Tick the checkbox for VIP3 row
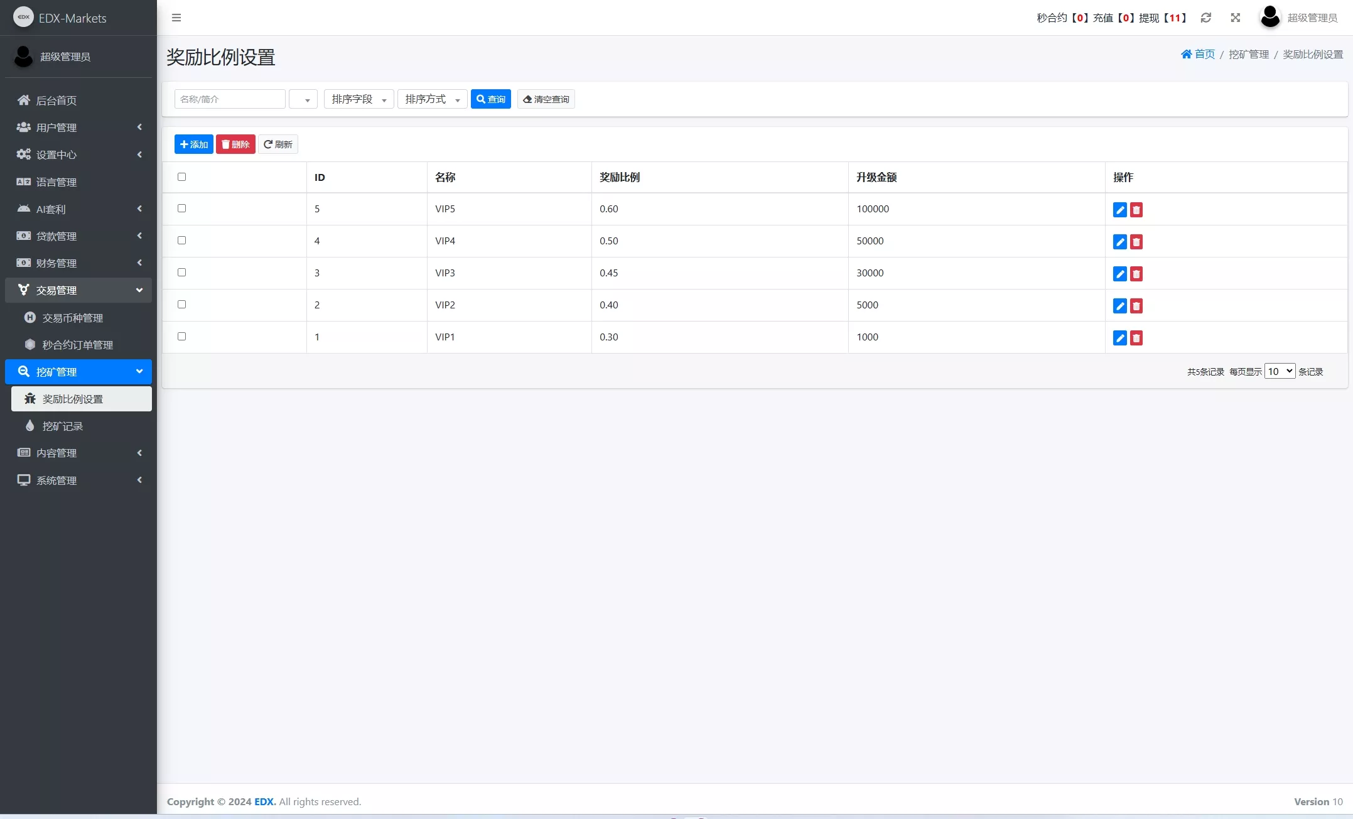 point(182,273)
